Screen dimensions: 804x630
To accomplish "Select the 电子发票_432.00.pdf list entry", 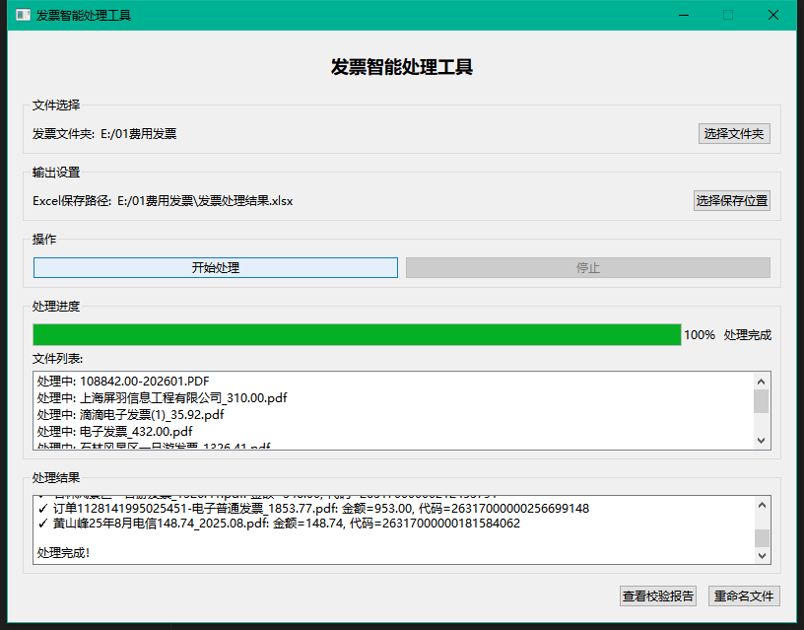I will tap(114, 432).
